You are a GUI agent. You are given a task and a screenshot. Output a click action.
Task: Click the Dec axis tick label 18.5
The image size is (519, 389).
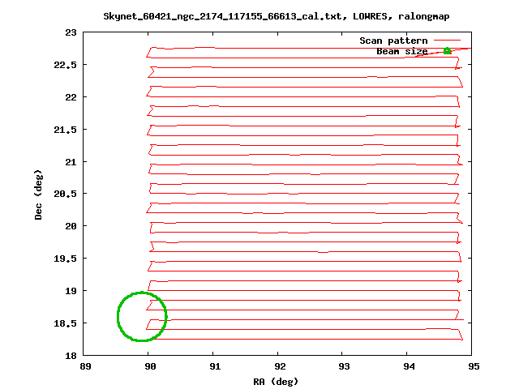(x=65, y=323)
